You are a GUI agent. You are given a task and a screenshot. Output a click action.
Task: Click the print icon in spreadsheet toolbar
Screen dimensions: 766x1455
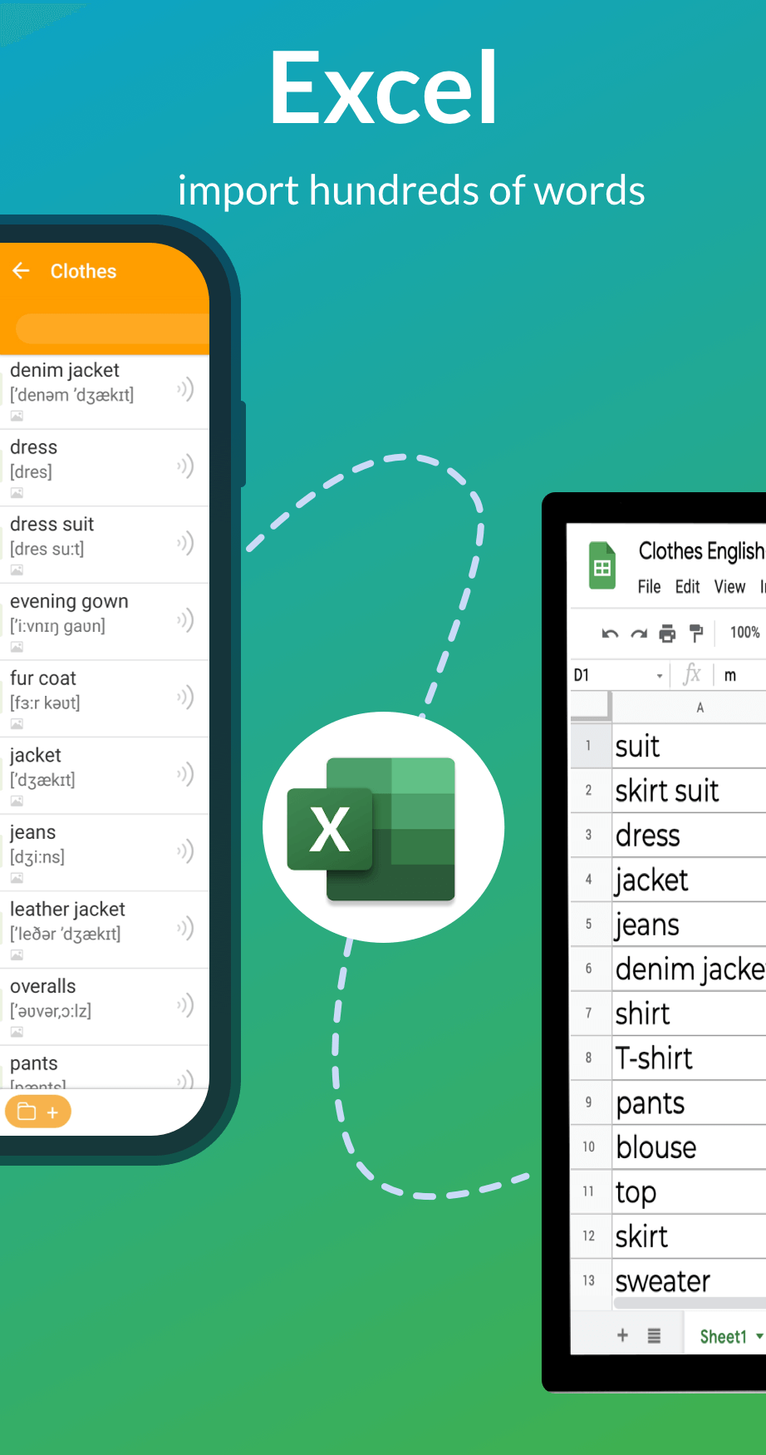pyautogui.click(x=667, y=634)
